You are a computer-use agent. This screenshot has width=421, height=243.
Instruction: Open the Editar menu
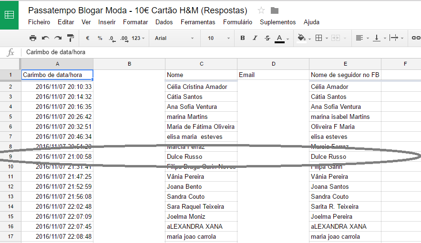click(x=66, y=22)
